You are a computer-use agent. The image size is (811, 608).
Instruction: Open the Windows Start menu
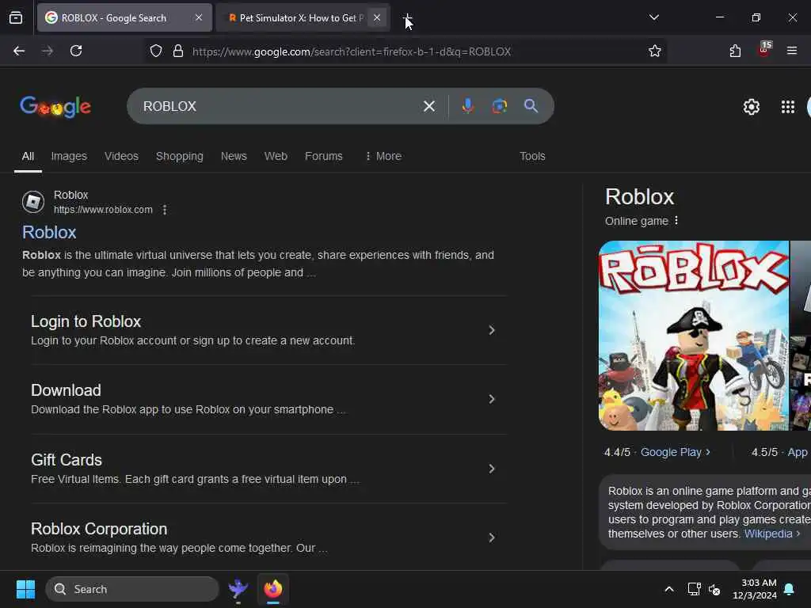25,589
